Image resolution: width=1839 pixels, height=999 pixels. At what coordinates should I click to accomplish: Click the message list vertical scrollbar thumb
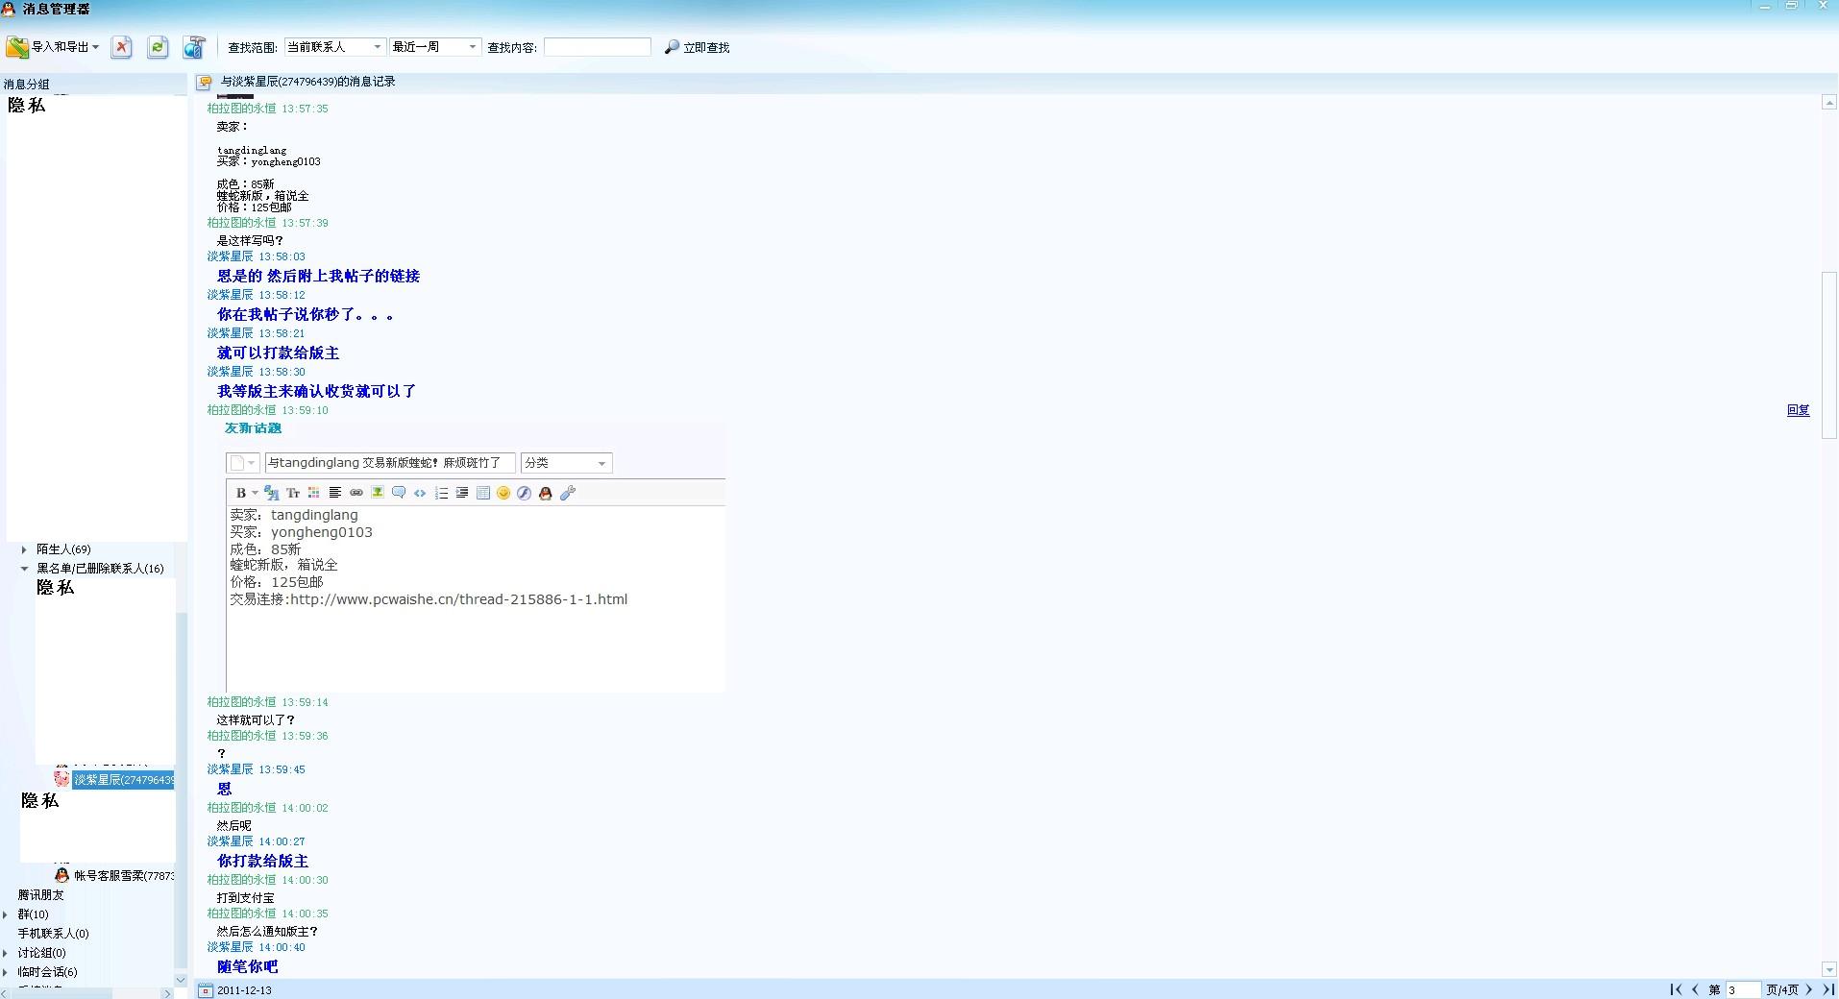tap(1829, 355)
